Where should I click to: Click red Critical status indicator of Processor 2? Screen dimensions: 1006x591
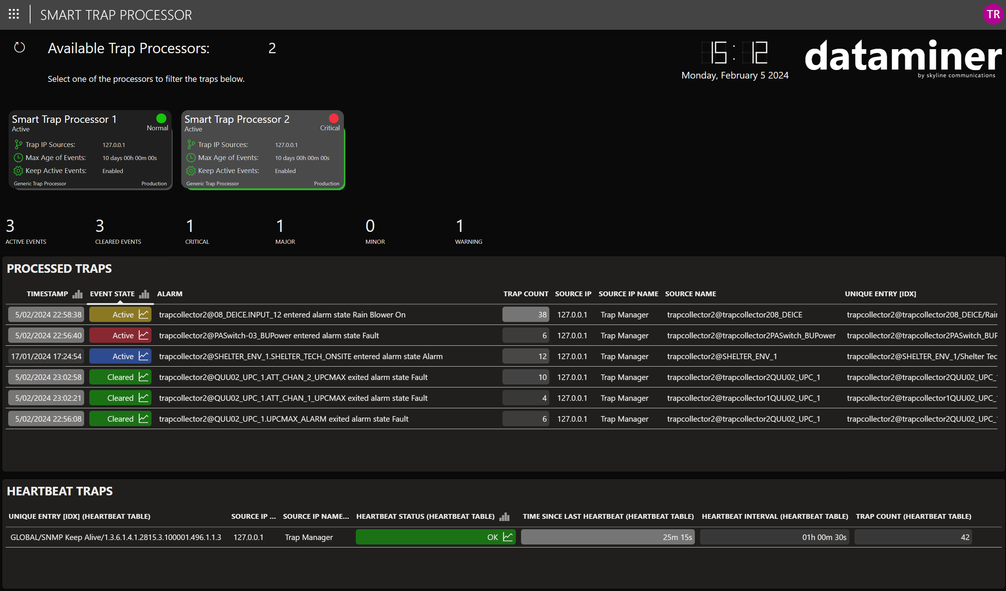coord(333,119)
